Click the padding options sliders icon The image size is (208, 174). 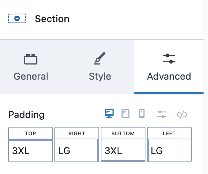(161, 114)
